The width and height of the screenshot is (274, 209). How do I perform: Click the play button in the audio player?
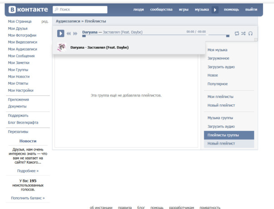click(x=61, y=34)
